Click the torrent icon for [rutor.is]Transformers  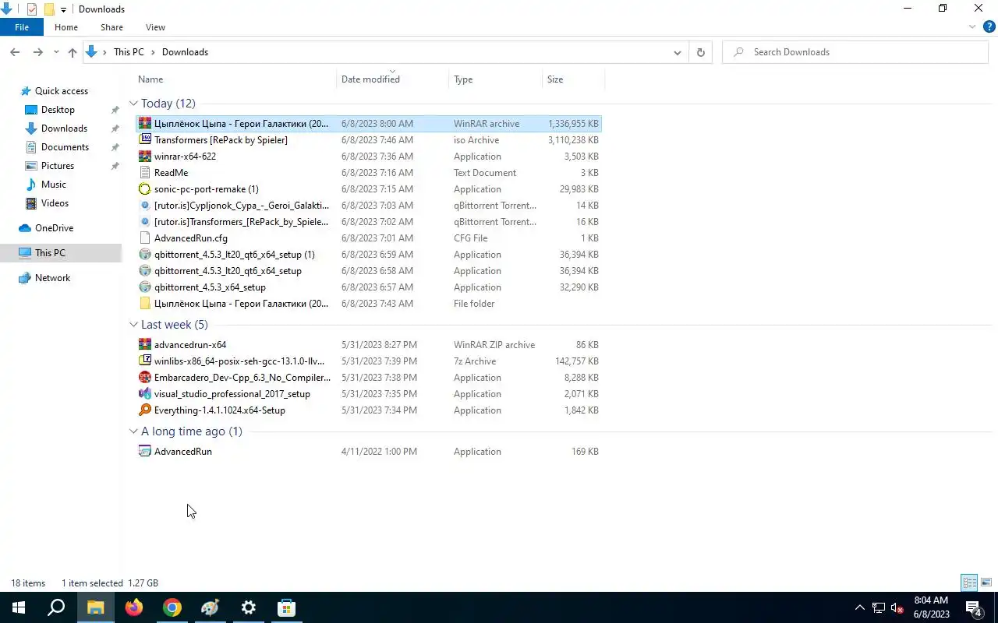coord(144,221)
